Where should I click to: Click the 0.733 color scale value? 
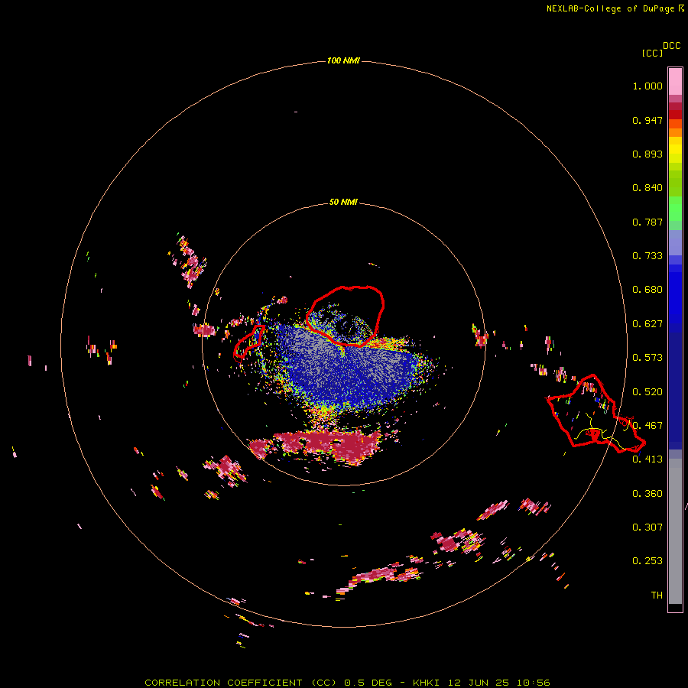coord(647,256)
